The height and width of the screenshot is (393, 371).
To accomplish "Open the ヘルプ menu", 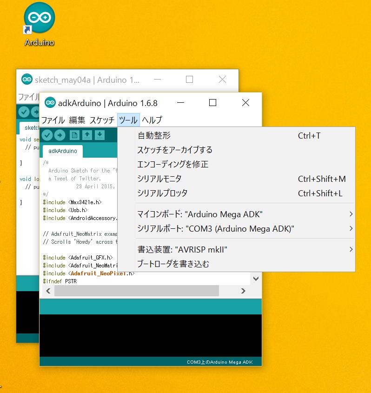I will [152, 120].
